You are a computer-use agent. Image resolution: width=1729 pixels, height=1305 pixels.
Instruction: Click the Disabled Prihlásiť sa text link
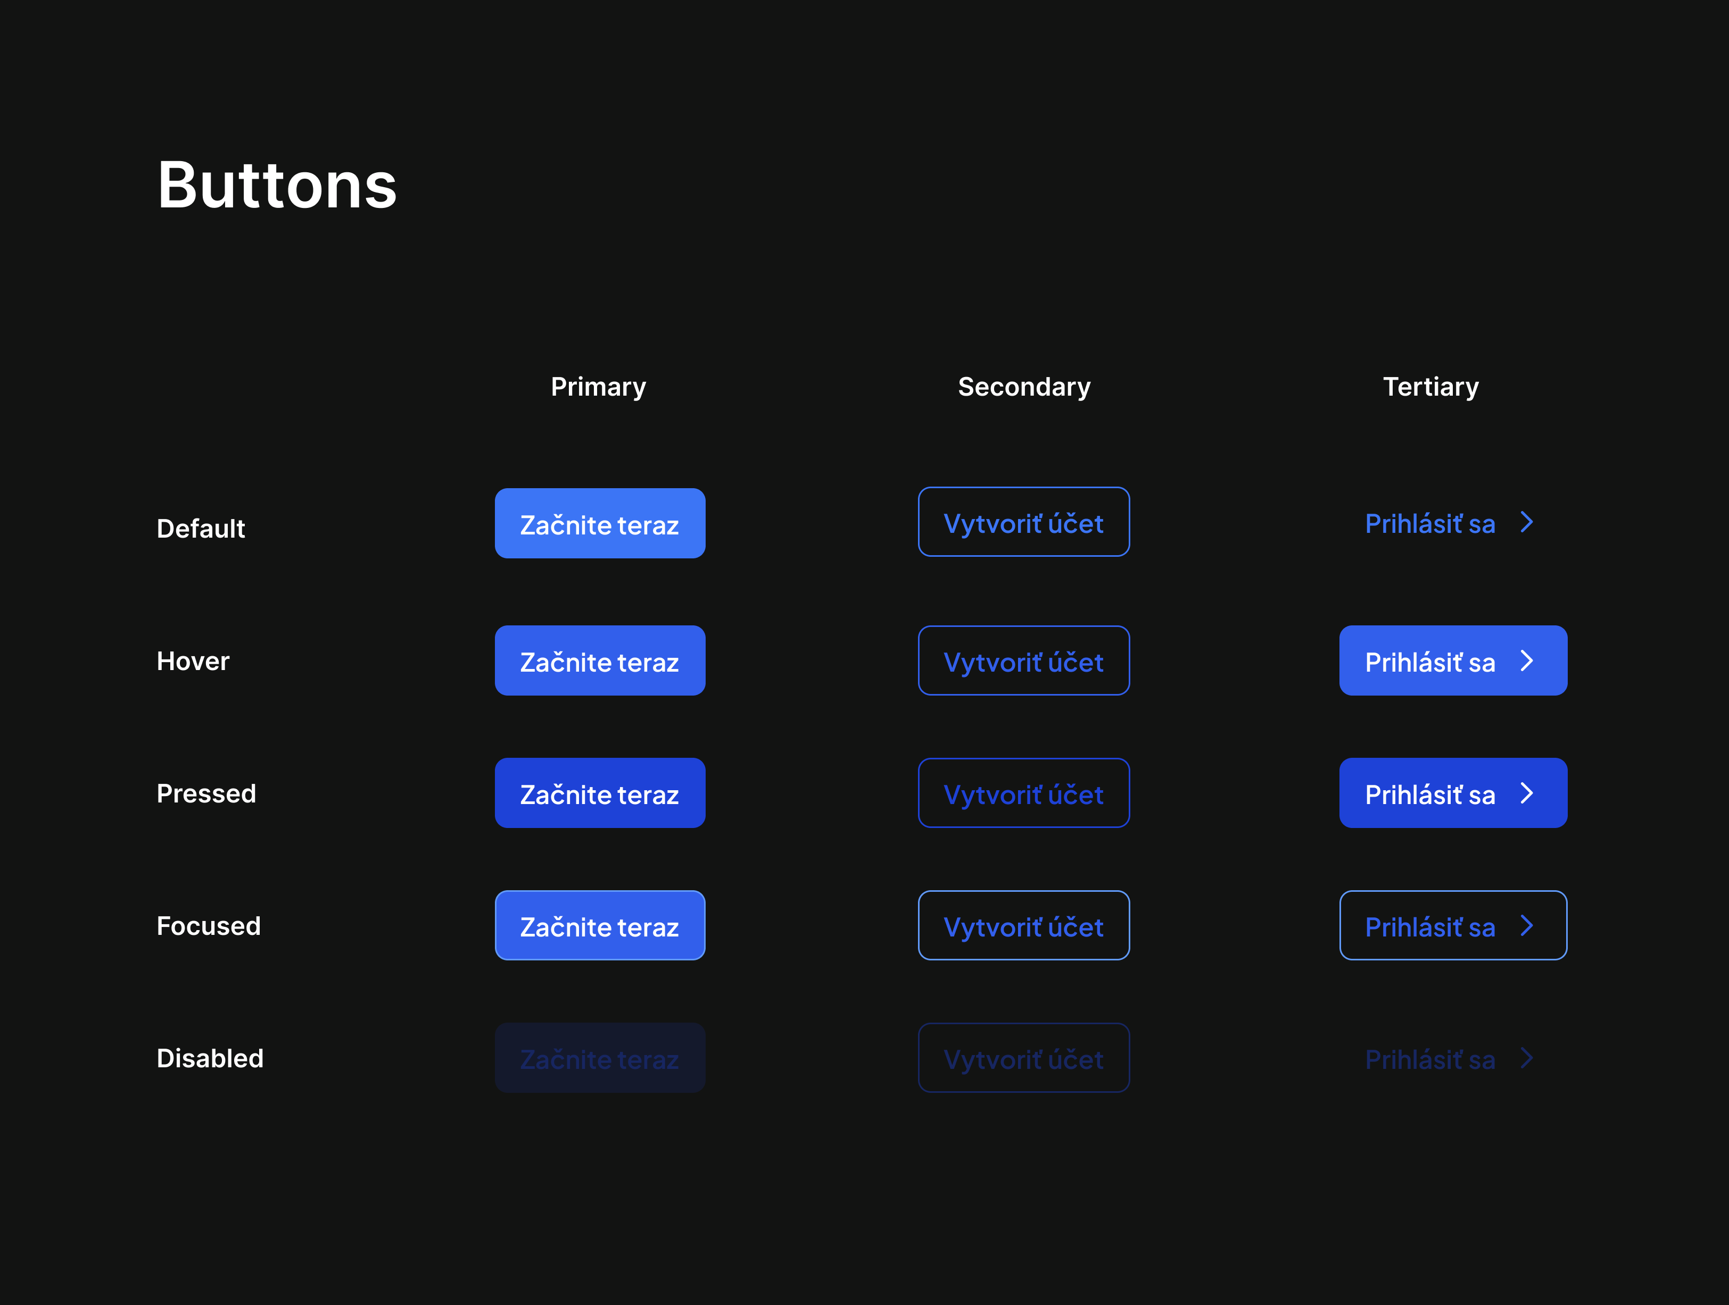pyautogui.click(x=1429, y=1059)
